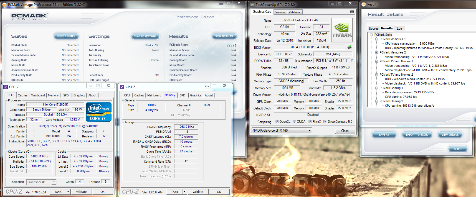The width and height of the screenshot is (476, 197).
Task: Click the View Details button
Action: pos(450,135)
